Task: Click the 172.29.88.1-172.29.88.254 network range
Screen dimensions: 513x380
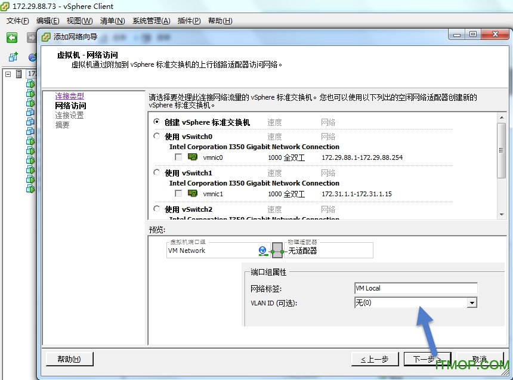Action: pyautogui.click(x=362, y=157)
